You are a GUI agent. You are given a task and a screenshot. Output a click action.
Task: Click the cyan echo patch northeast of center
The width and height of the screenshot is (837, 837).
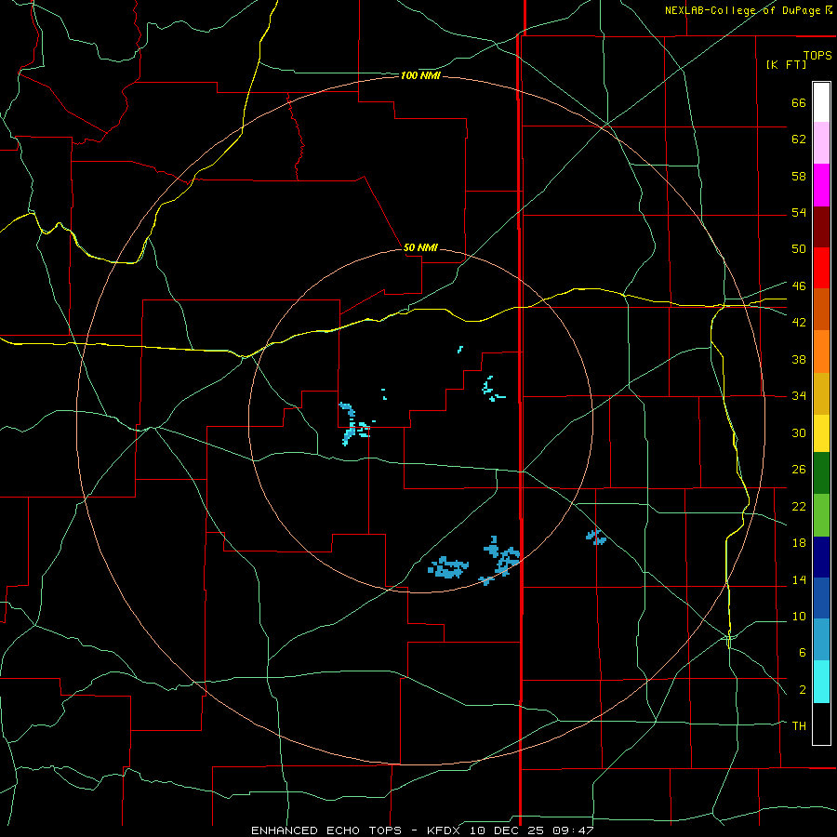point(493,389)
